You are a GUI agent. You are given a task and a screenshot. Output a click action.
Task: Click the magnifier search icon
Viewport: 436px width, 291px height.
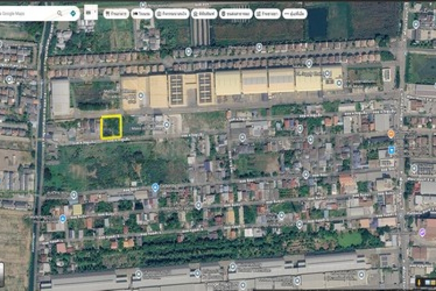click(59, 13)
